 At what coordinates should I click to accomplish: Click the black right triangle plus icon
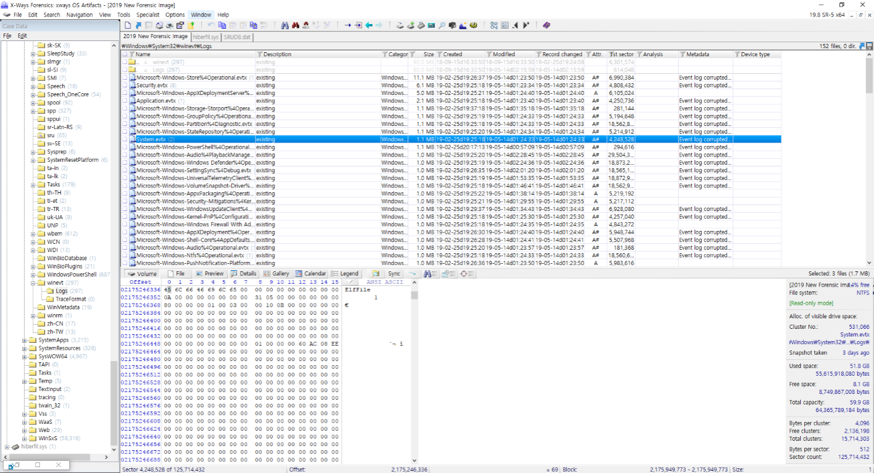click(x=526, y=25)
